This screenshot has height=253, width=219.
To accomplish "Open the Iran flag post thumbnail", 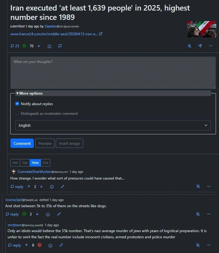I will pos(202,29).
